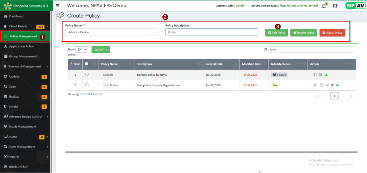Screen dimensions: 367x173
Task: Click the hamburger menu icon
Action: click(x=58, y=5)
